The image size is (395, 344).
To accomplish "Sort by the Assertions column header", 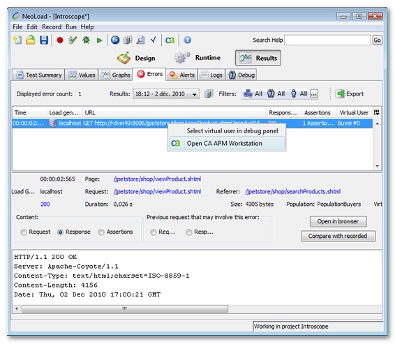I will coord(319,112).
